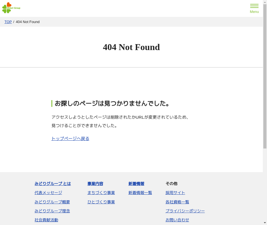Open ひとづくり事業 link

pyautogui.click(x=101, y=202)
